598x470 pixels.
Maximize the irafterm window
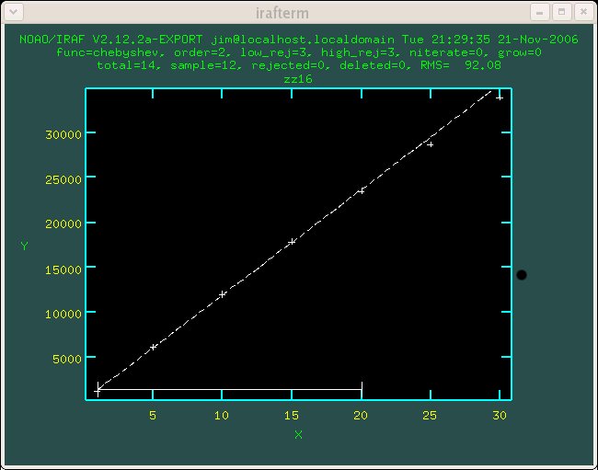point(561,11)
